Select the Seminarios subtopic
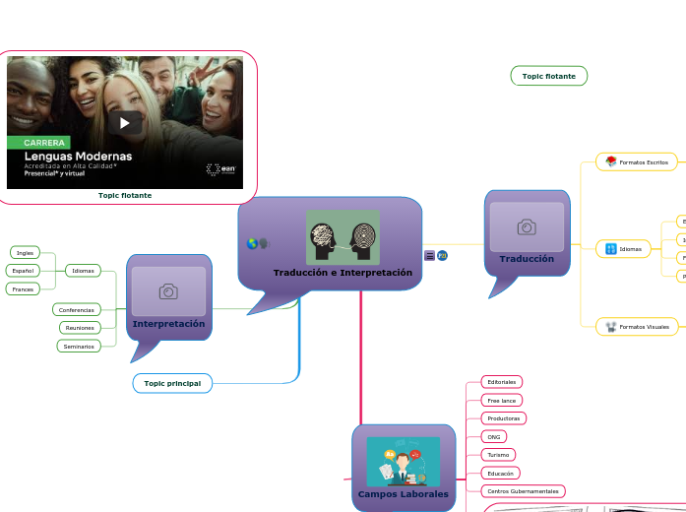Viewport: 686px width, 512px height. tap(78, 346)
